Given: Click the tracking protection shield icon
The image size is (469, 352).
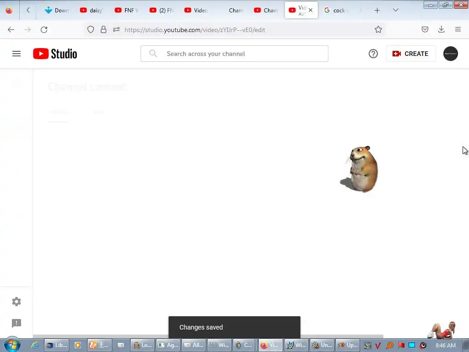Looking at the screenshot, I should coord(91,30).
